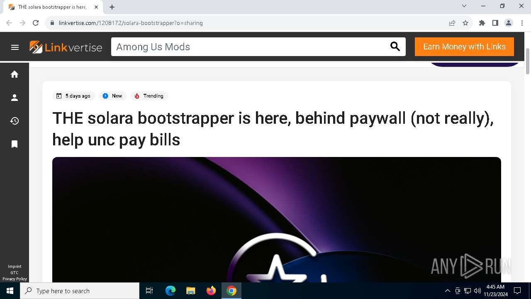This screenshot has width=531, height=299.
Task: Open the Home sidebar icon
Action: coord(15,74)
